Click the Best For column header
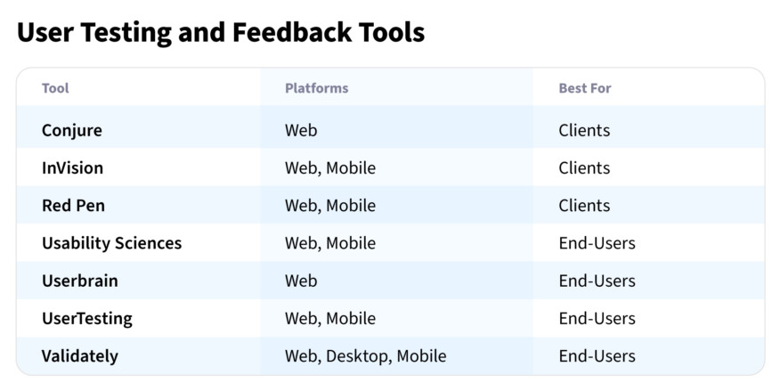The height and width of the screenshot is (391, 780). [584, 88]
